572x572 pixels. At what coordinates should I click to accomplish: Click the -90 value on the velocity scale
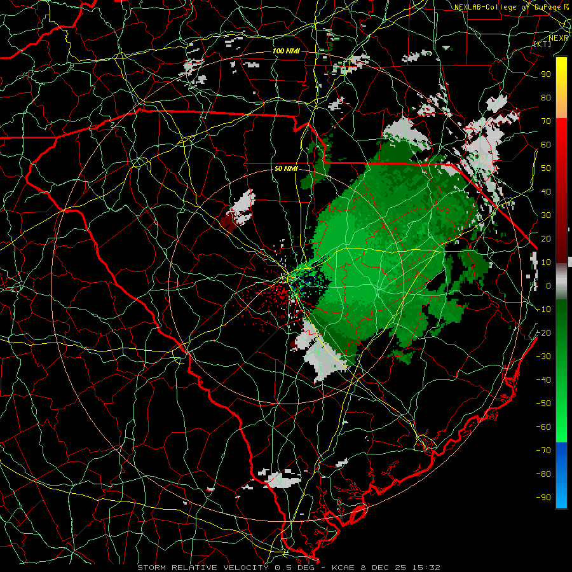point(543,498)
